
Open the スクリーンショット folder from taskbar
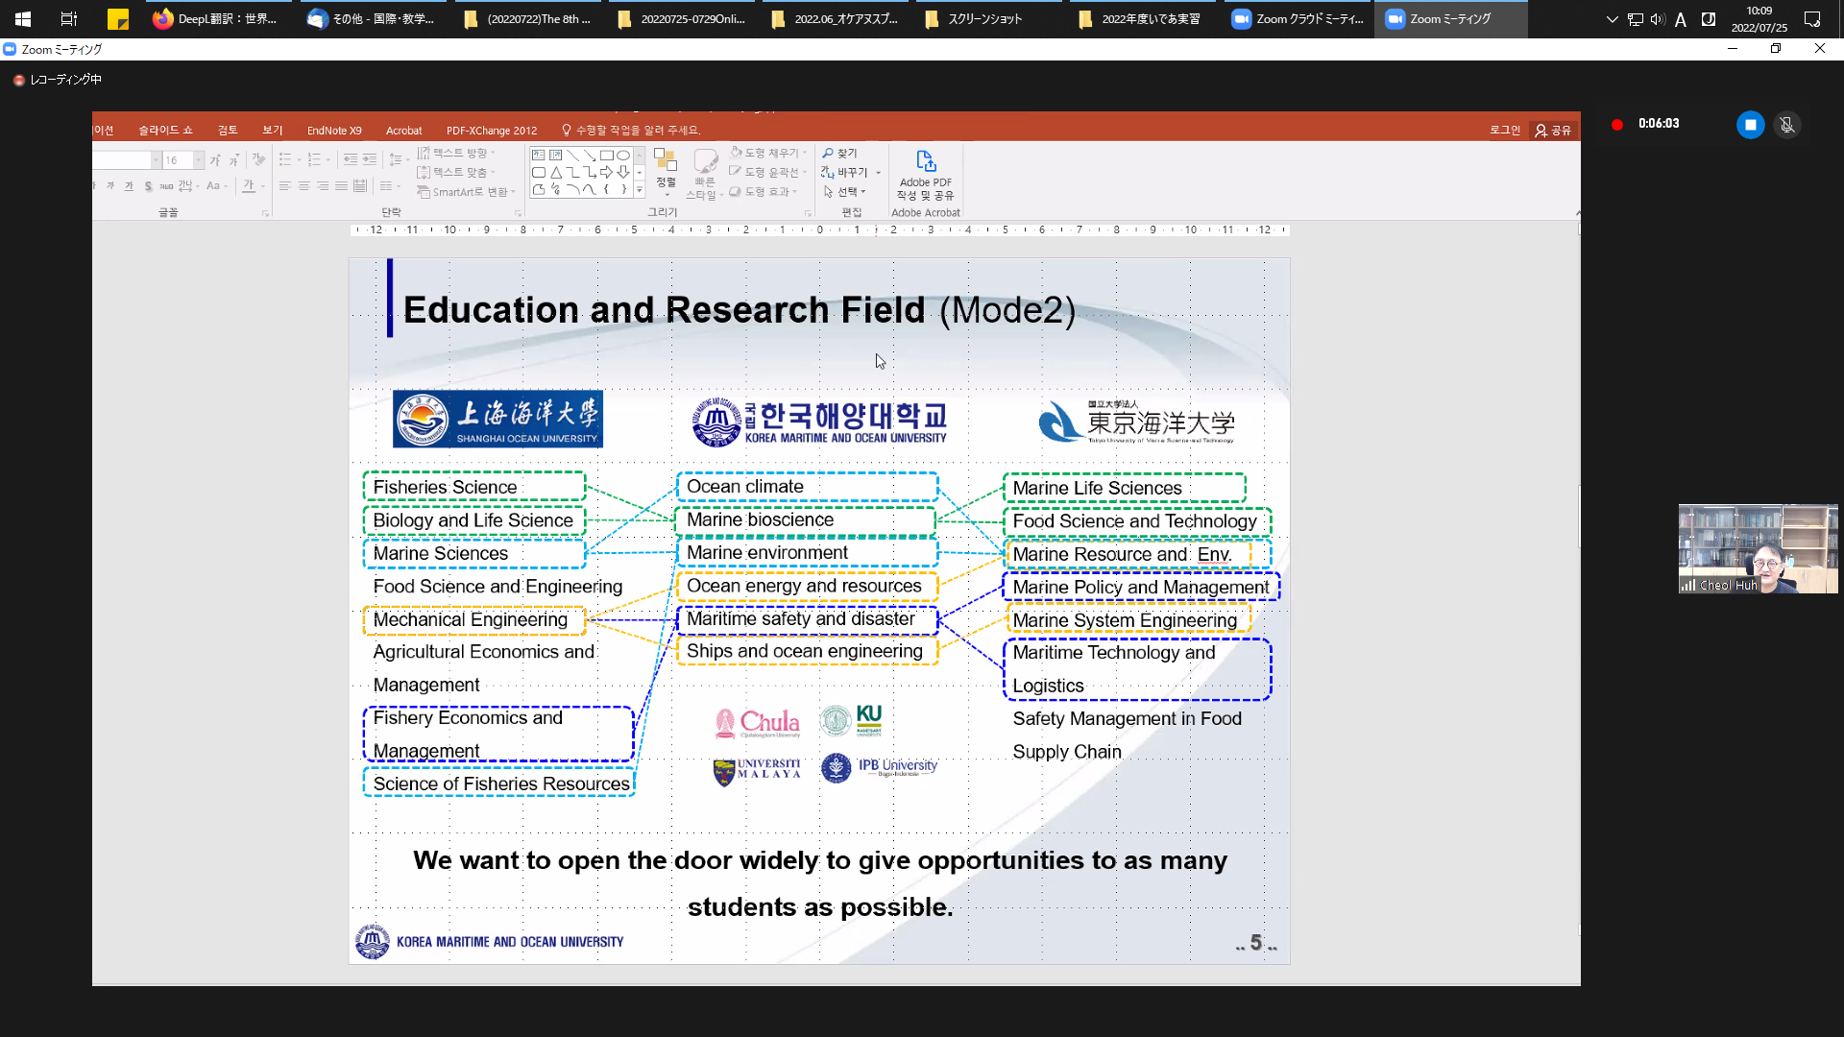[989, 19]
